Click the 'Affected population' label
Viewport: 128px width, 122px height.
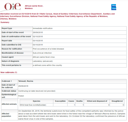(6, 115)
